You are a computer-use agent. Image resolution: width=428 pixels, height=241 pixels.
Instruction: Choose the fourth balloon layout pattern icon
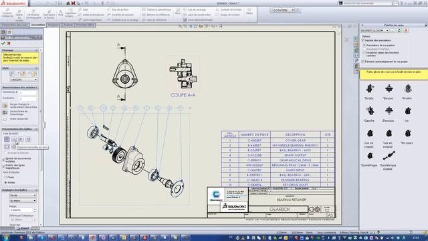(28, 139)
